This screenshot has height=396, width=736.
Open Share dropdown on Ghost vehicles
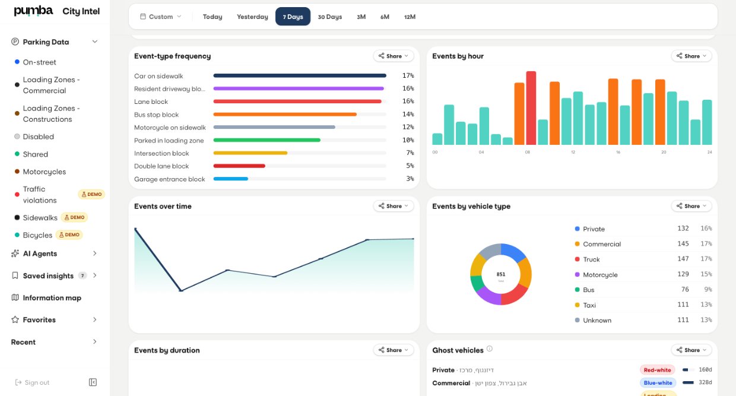[691, 350]
